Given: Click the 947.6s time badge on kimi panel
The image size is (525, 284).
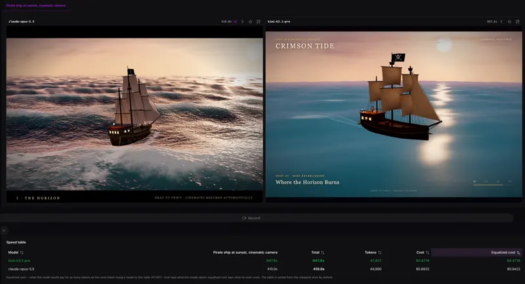Looking at the screenshot, I should tap(492, 22).
